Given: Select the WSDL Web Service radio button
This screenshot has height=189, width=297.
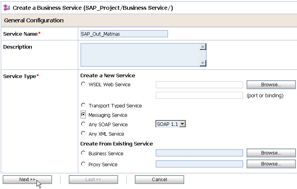Looking at the screenshot, I should point(83,84).
